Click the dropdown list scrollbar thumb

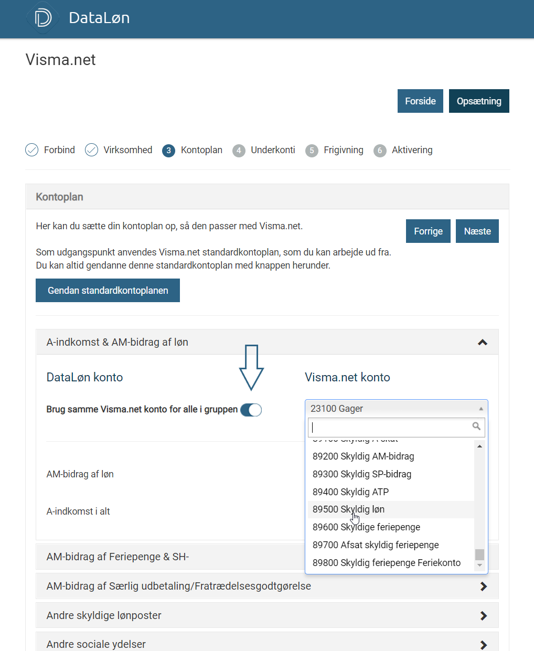pyautogui.click(x=479, y=554)
